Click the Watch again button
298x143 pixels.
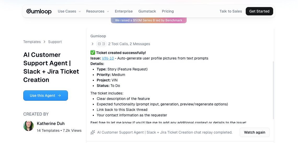tap(255, 132)
